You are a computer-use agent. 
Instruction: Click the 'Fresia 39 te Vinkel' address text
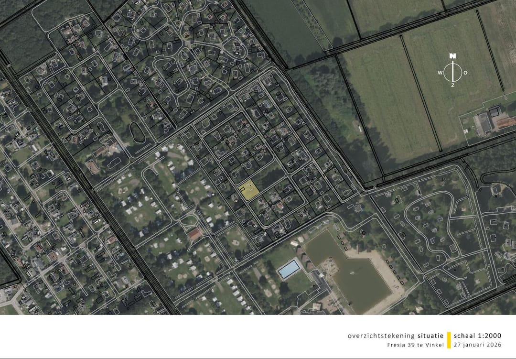pos(415,345)
